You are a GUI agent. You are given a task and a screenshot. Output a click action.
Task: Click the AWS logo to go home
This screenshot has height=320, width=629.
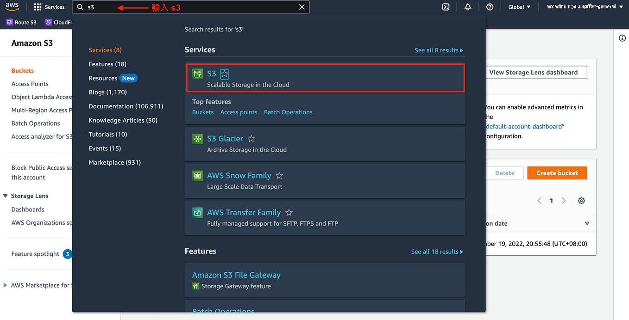(12, 6)
